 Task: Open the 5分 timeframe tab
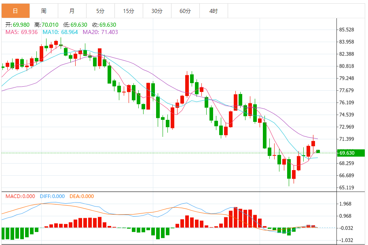point(100,11)
